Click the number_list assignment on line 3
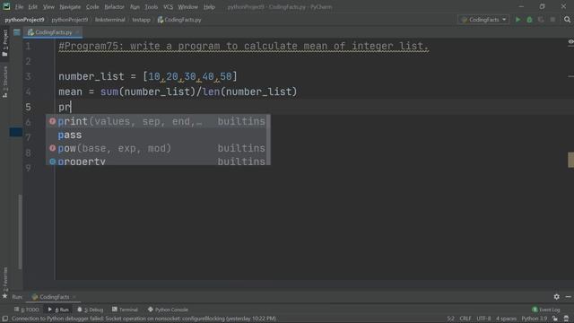574x323 pixels. [x=148, y=76]
